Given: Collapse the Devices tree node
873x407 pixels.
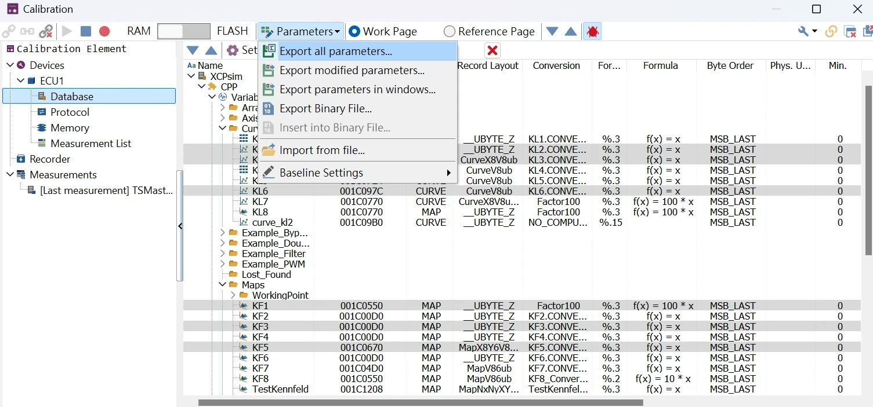Looking at the screenshot, I should click(x=10, y=65).
